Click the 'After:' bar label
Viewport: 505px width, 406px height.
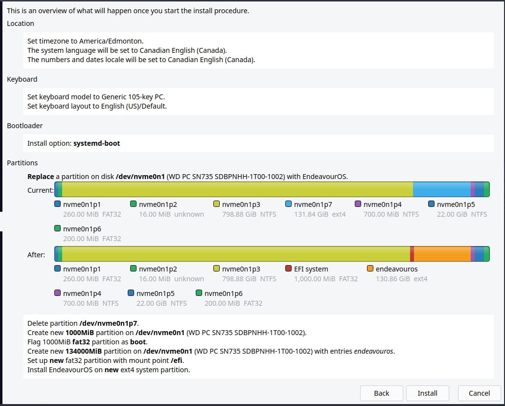pos(36,255)
